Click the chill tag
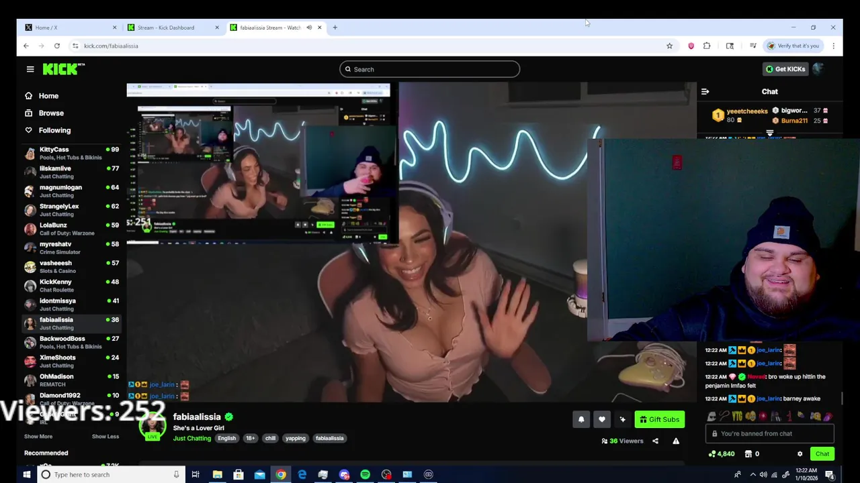Image resolution: width=860 pixels, height=483 pixels. 270,438
